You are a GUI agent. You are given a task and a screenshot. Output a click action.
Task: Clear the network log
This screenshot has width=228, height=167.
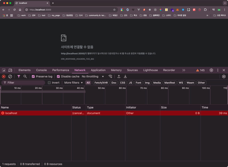point(10,76)
